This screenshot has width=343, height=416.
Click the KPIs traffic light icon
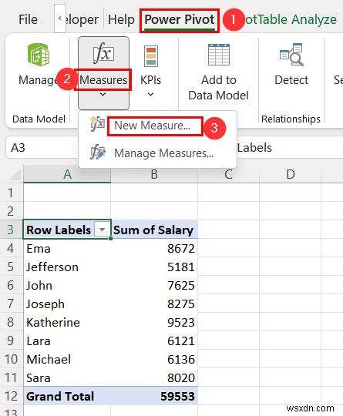point(151,55)
